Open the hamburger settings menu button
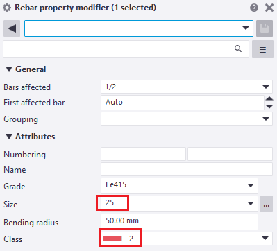Screen dimensions: 277x251 262,49
